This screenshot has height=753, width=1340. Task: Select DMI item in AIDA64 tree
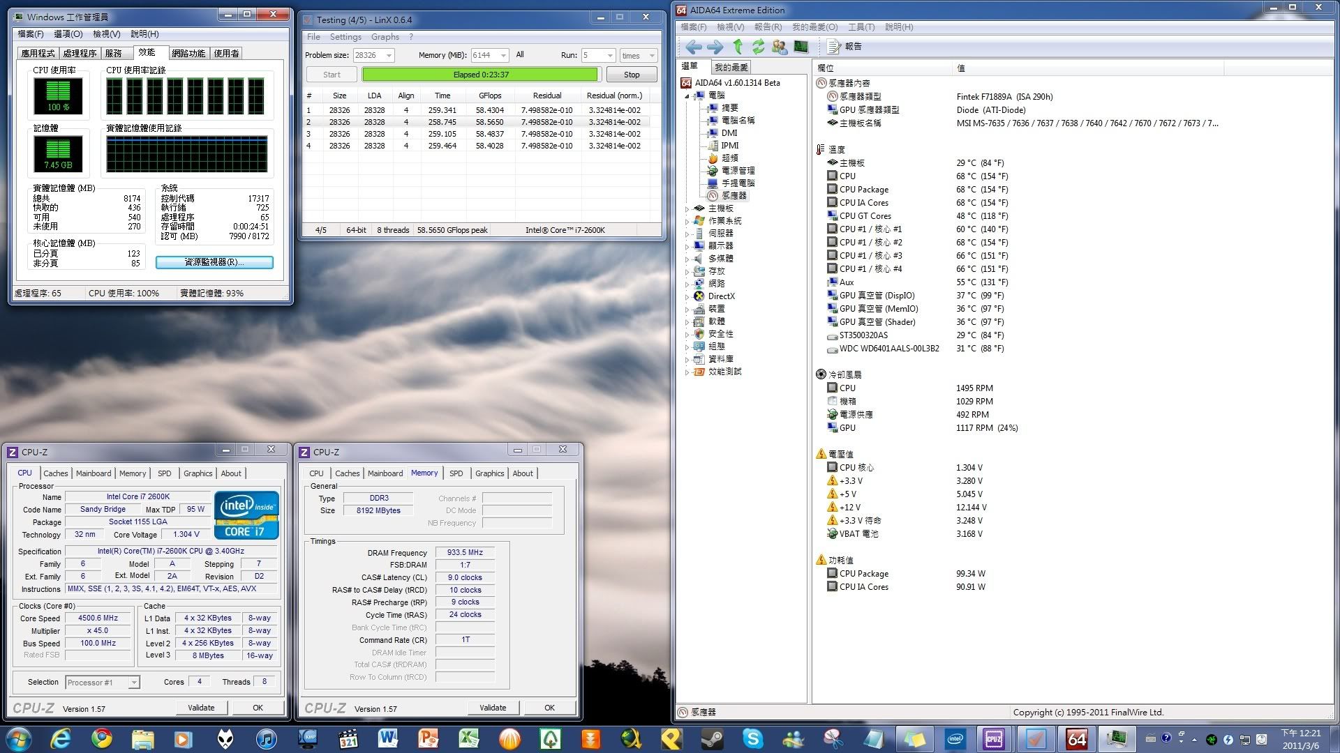(x=722, y=133)
